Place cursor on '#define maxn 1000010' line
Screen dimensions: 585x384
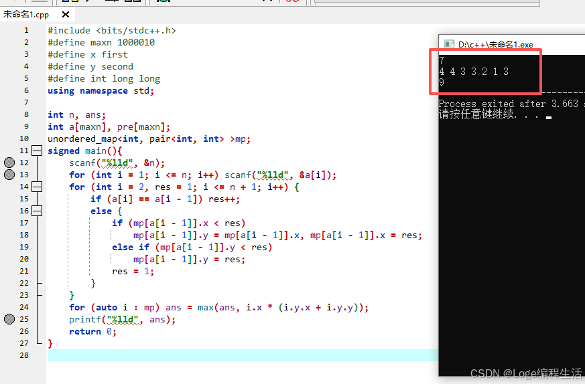coord(101,42)
